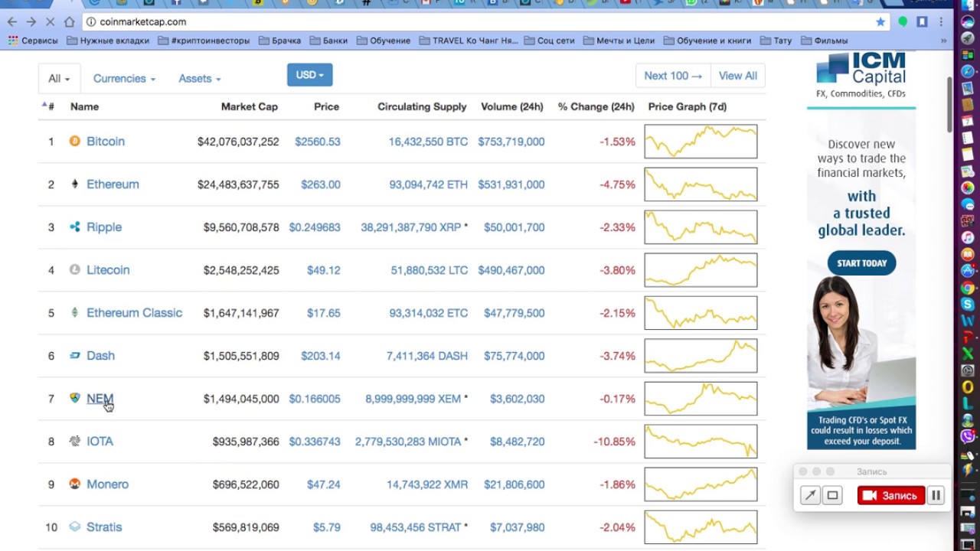The width and height of the screenshot is (980, 551).
Task: Open the Ethereum Classic link
Action: click(x=135, y=313)
